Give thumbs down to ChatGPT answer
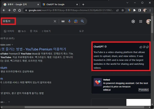 click(144, 47)
